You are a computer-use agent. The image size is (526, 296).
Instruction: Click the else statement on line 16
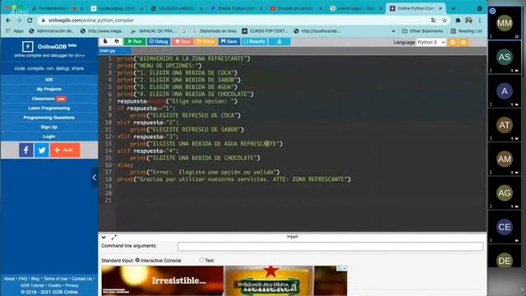[125, 165]
